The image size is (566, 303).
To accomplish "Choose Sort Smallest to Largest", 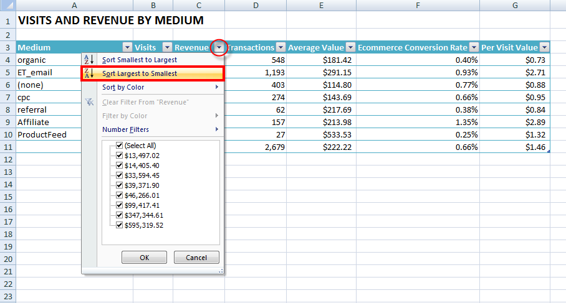I will coord(153,60).
